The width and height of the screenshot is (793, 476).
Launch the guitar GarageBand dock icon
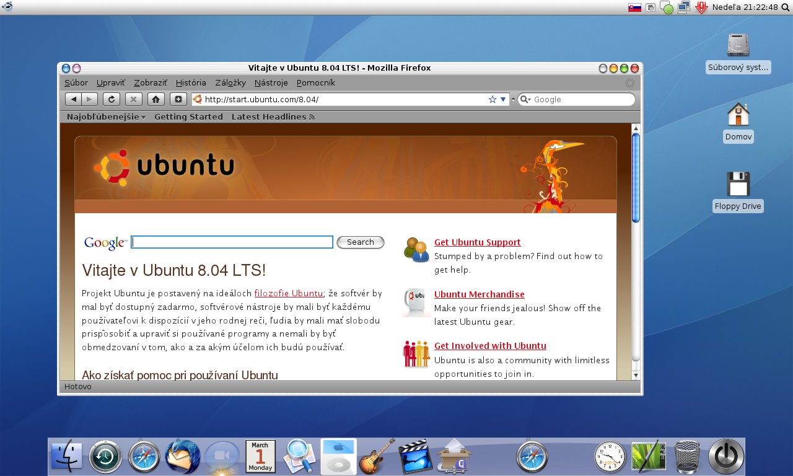377,457
